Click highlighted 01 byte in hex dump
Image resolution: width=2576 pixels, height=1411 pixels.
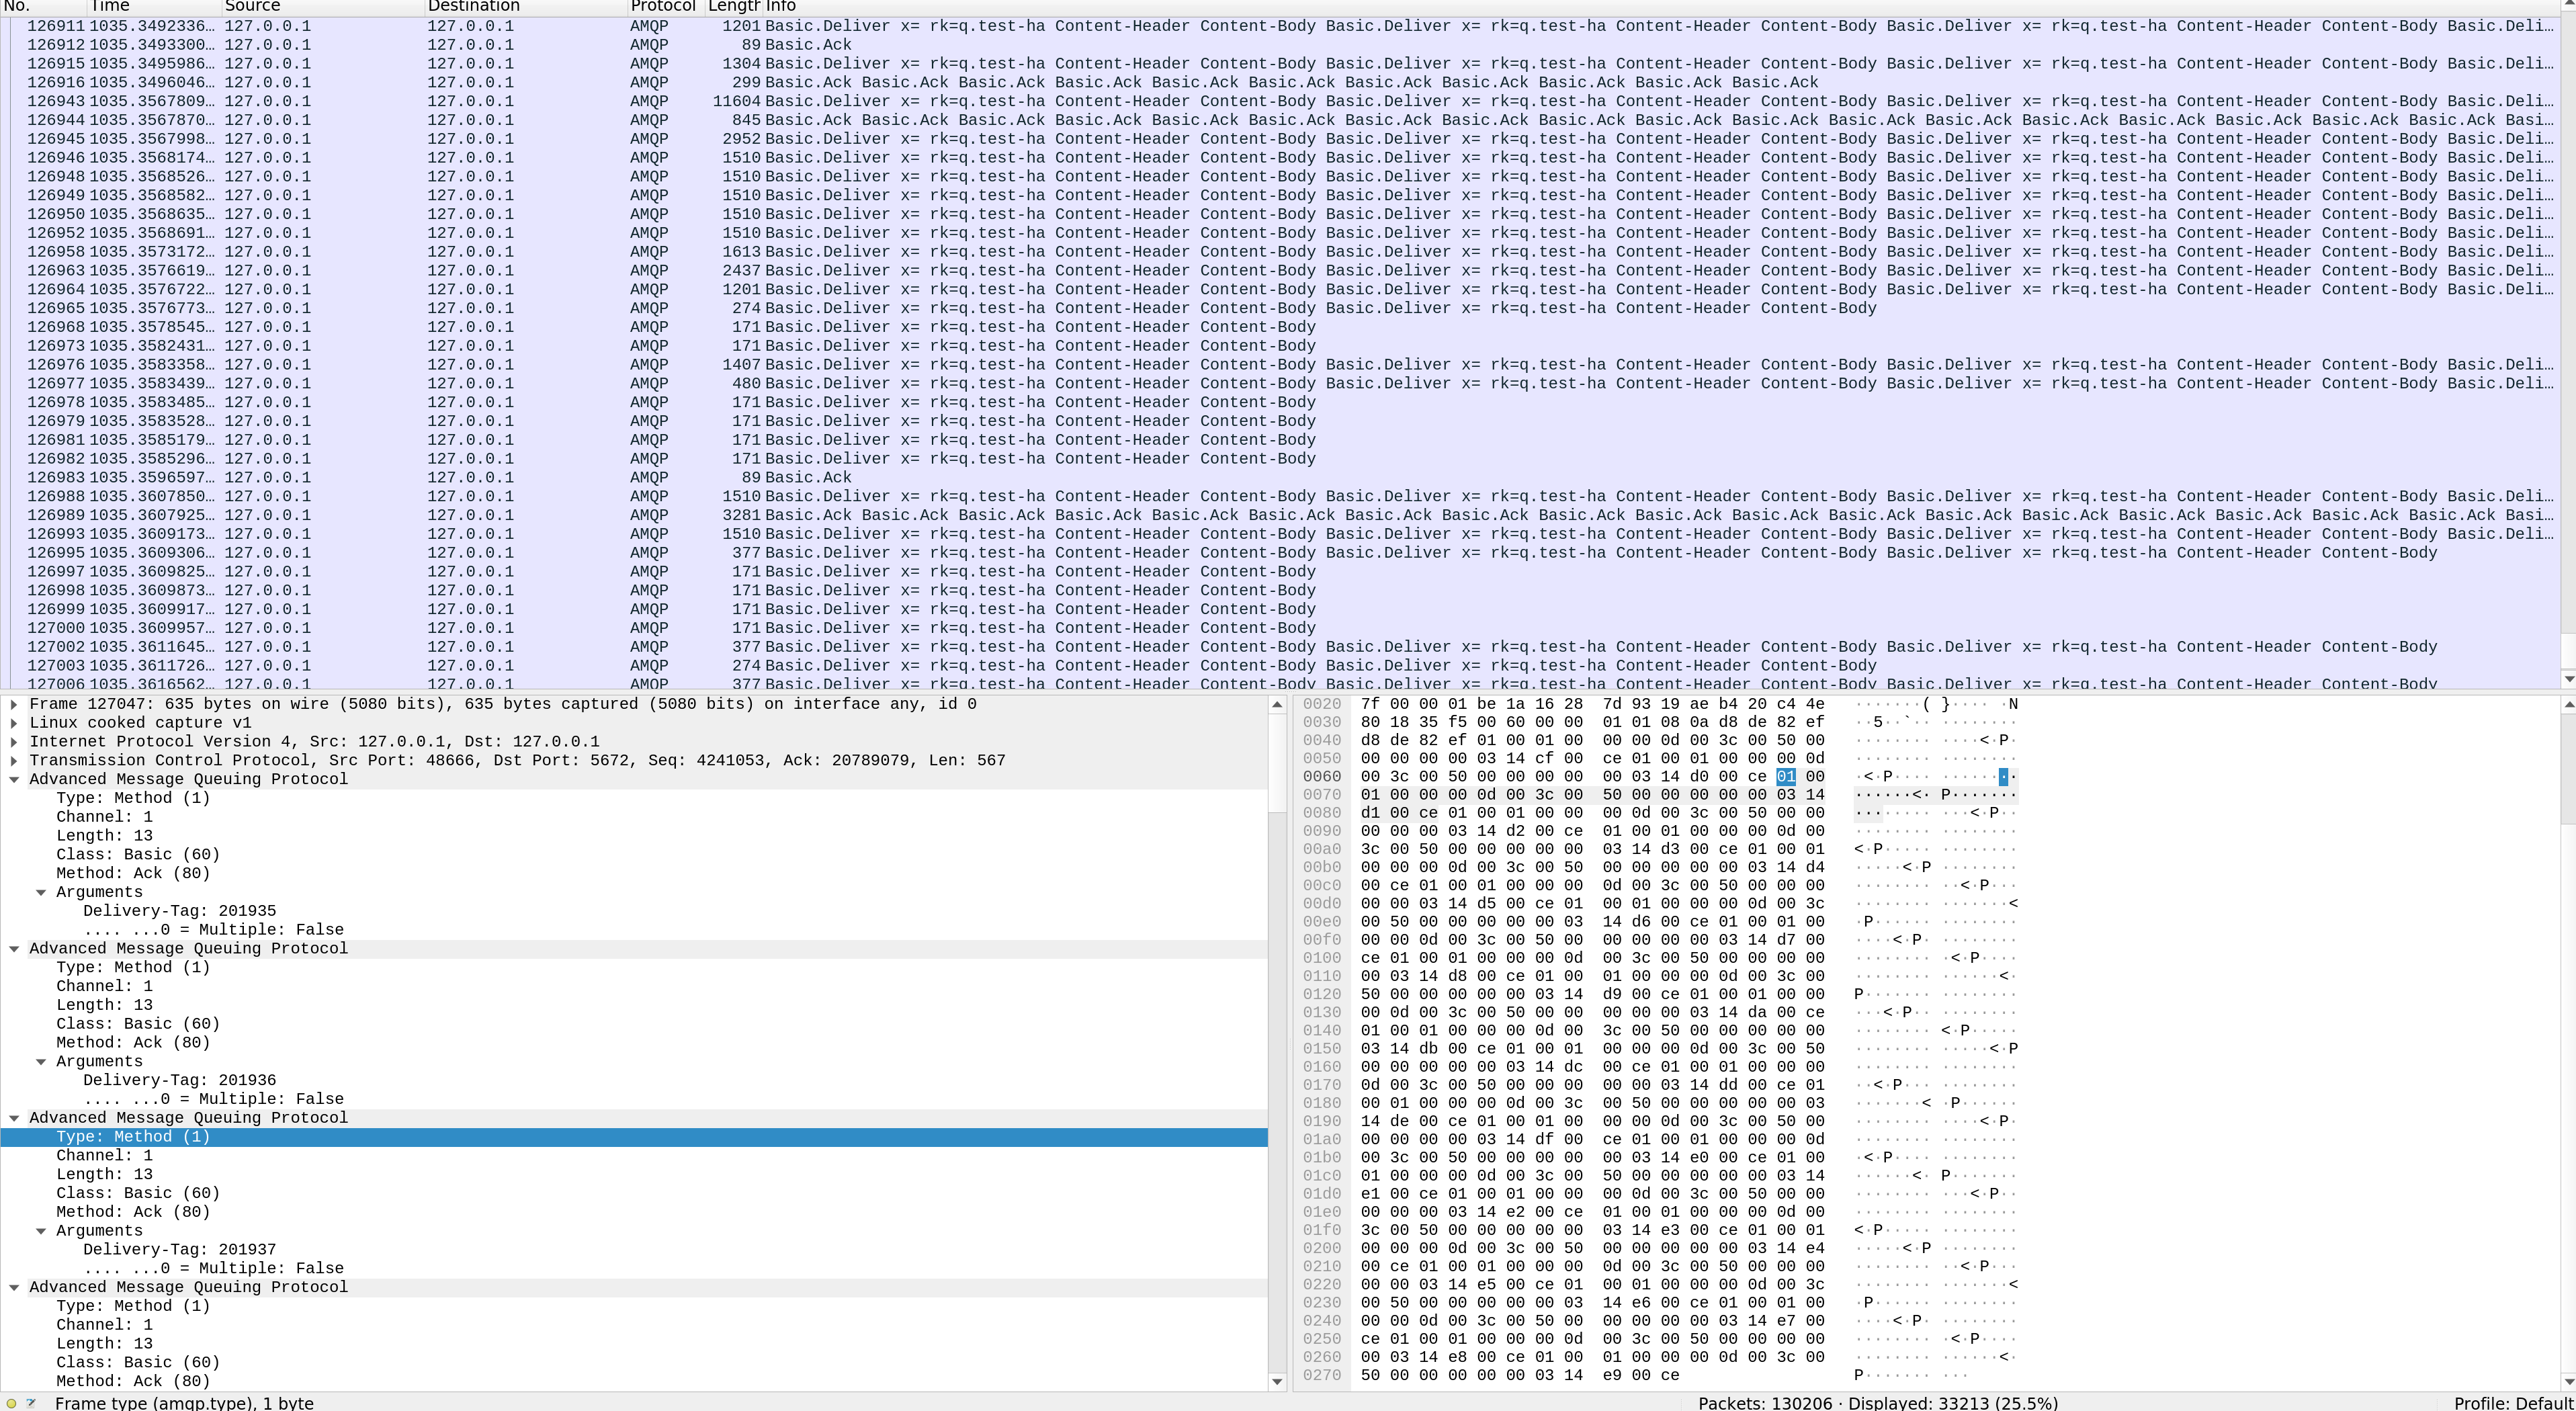point(1786,777)
